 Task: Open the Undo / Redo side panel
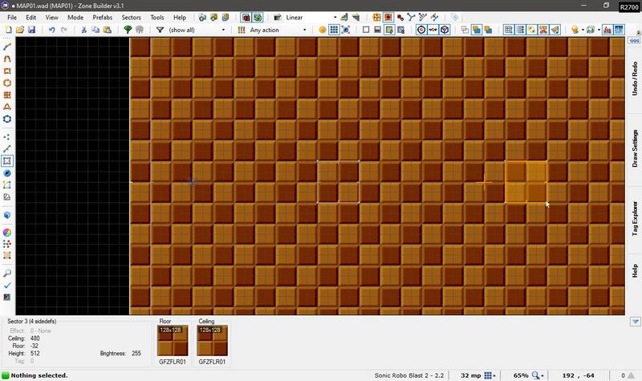[635, 76]
